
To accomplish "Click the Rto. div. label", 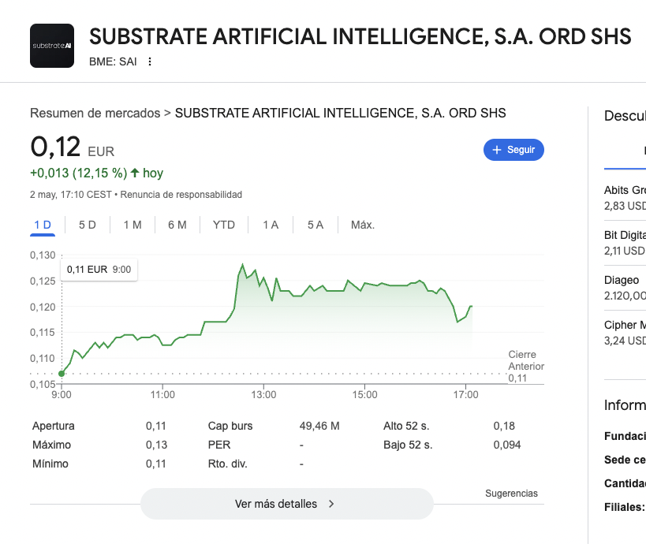I will pyautogui.click(x=227, y=464).
